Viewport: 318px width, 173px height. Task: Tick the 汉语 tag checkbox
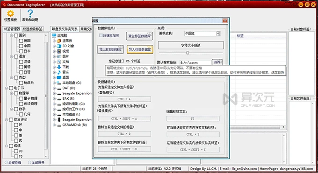tap(21, 62)
